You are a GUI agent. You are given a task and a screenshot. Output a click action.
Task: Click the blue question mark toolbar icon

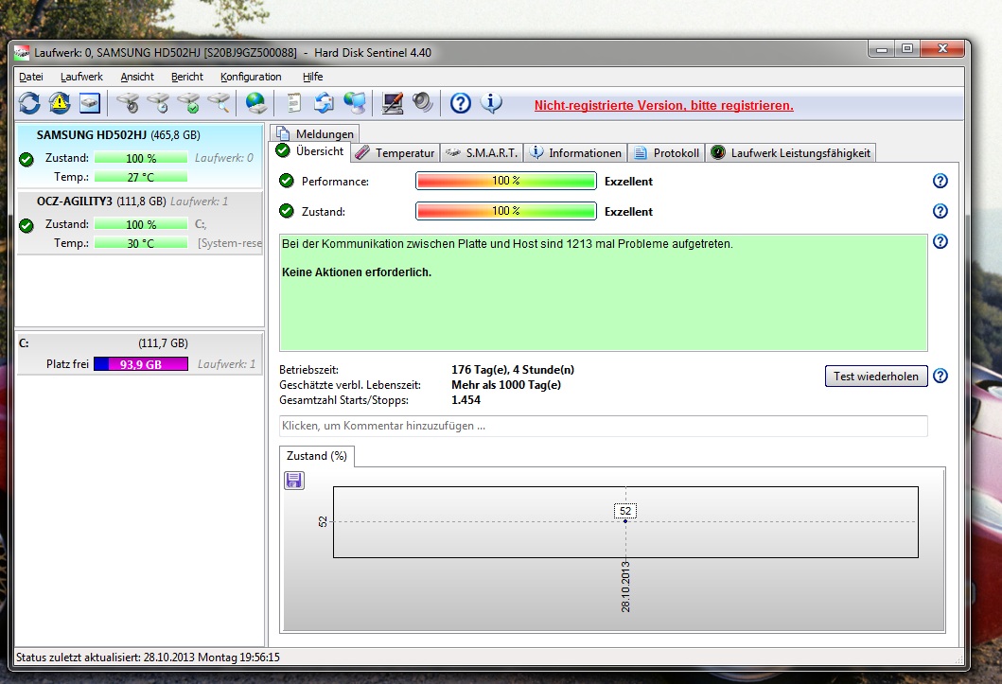point(460,103)
